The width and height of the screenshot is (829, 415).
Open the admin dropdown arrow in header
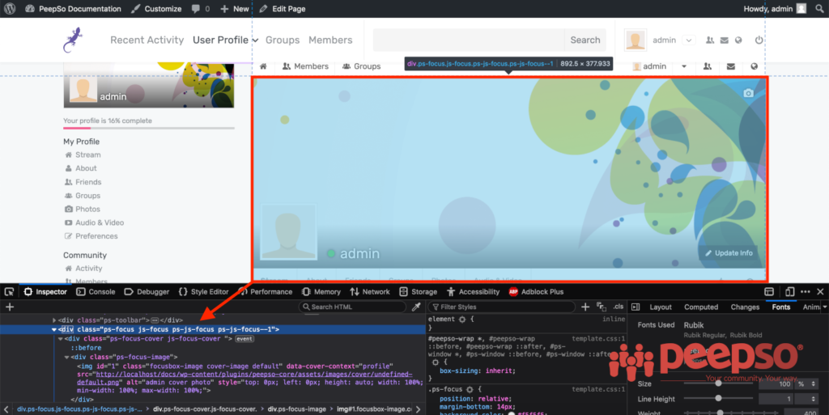point(688,40)
